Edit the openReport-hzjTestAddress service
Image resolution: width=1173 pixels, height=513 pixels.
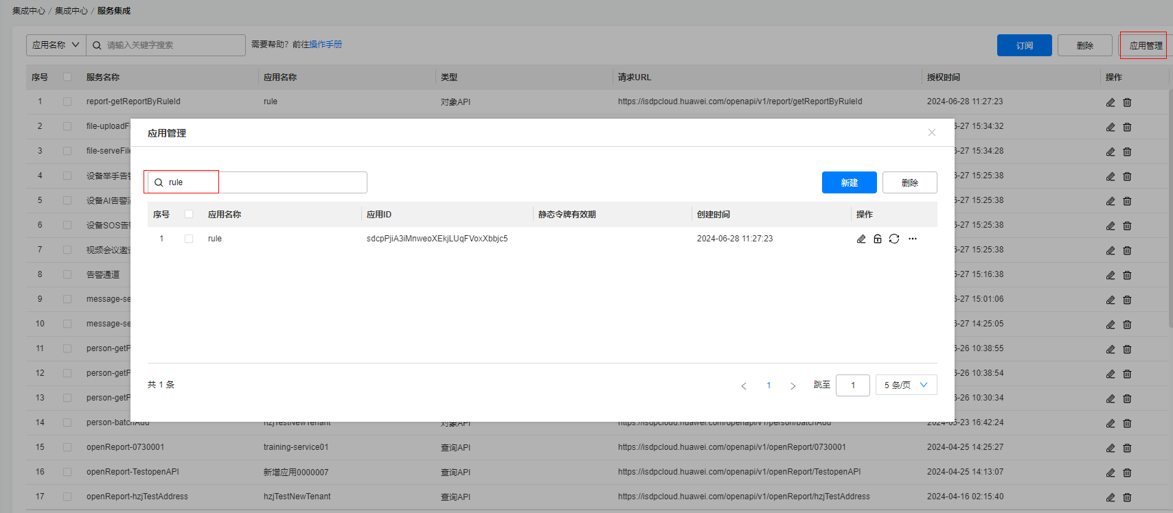point(1111,497)
